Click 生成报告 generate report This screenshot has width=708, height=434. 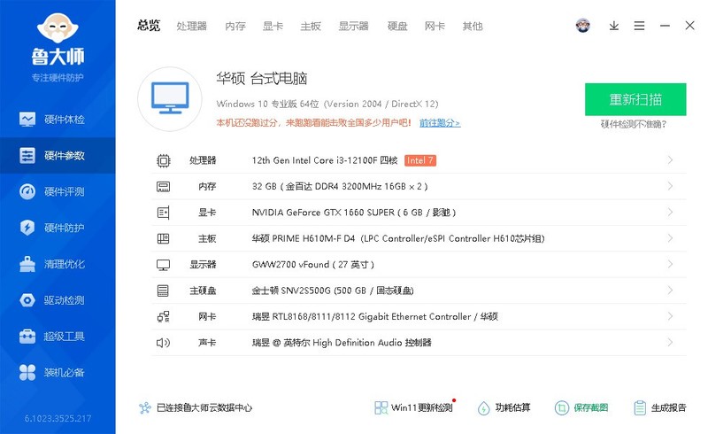coord(659,407)
